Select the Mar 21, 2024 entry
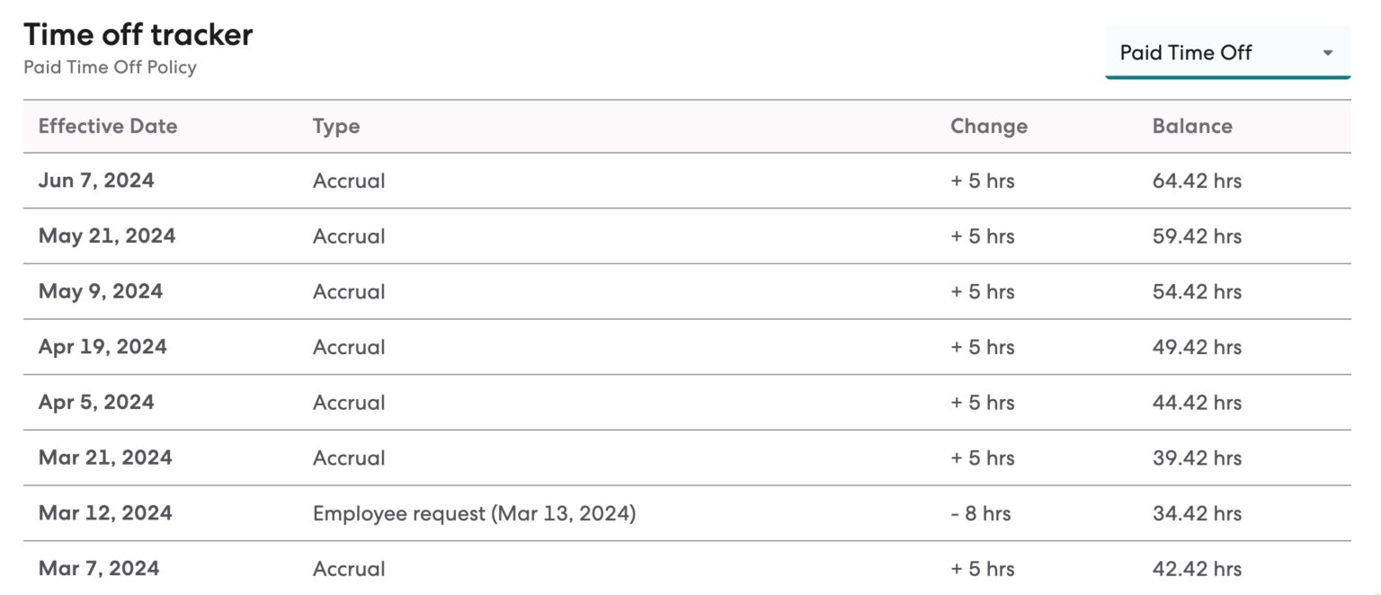Viewport: 1381px width, 595px height. pos(105,458)
